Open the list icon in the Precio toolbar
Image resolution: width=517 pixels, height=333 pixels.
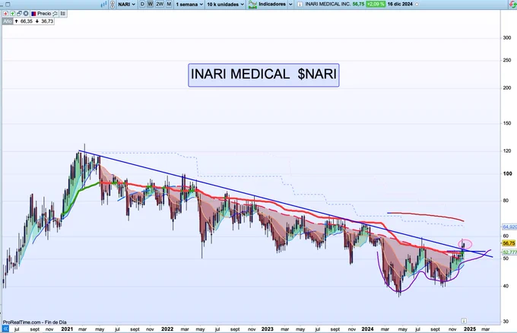coord(62,14)
